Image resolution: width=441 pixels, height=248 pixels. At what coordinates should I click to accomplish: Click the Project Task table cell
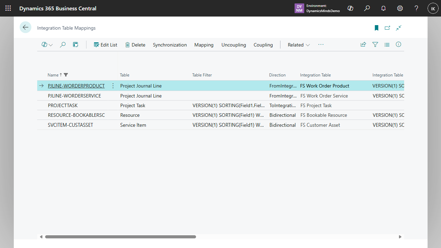pos(133,105)
